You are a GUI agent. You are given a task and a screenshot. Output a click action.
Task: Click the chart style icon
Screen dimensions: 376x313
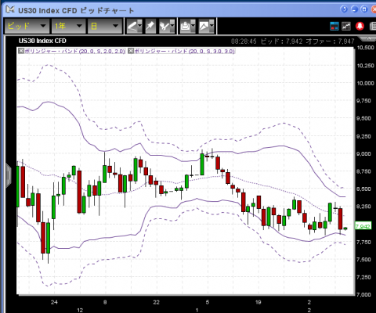pos(204,26)
